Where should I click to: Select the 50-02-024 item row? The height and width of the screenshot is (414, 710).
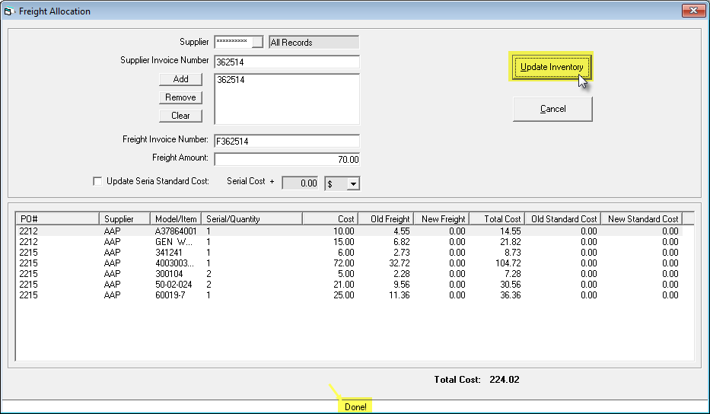[x=349, y=285]
